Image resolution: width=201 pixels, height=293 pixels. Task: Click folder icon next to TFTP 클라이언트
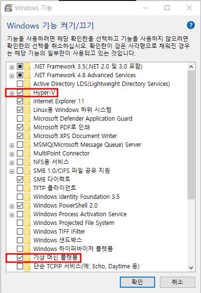click(x=27, y=188)
